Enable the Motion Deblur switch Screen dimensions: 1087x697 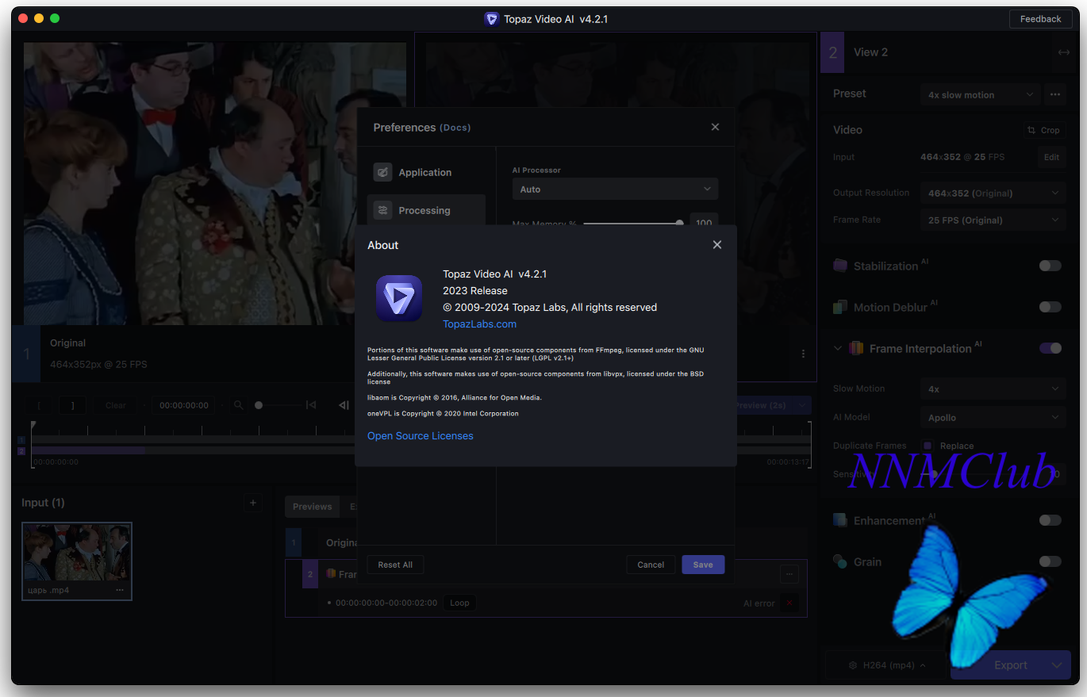click(1050, 307)
